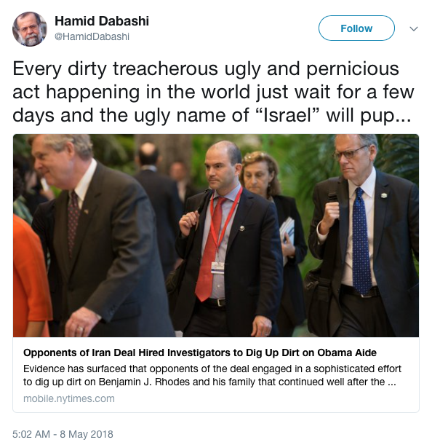Click the blue dotted tie in the photo
The width and height of the screenshot is (432, 445).
361,241
